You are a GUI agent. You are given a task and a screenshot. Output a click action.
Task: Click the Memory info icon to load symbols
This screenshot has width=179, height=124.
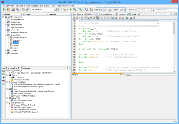(12, 91)
